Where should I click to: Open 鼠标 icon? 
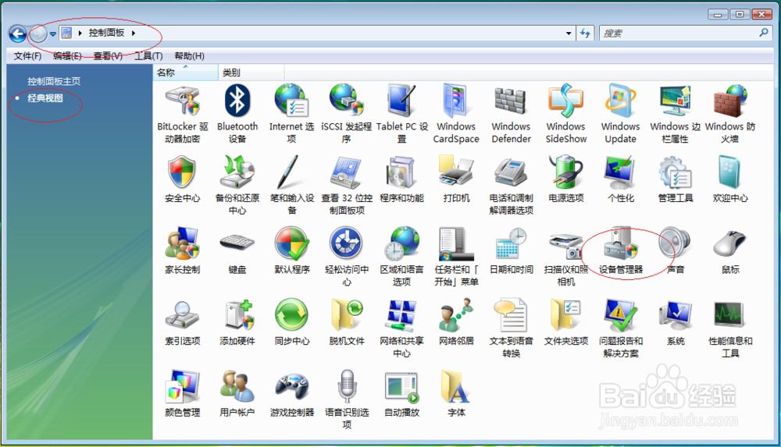click(x=730, y=244)
